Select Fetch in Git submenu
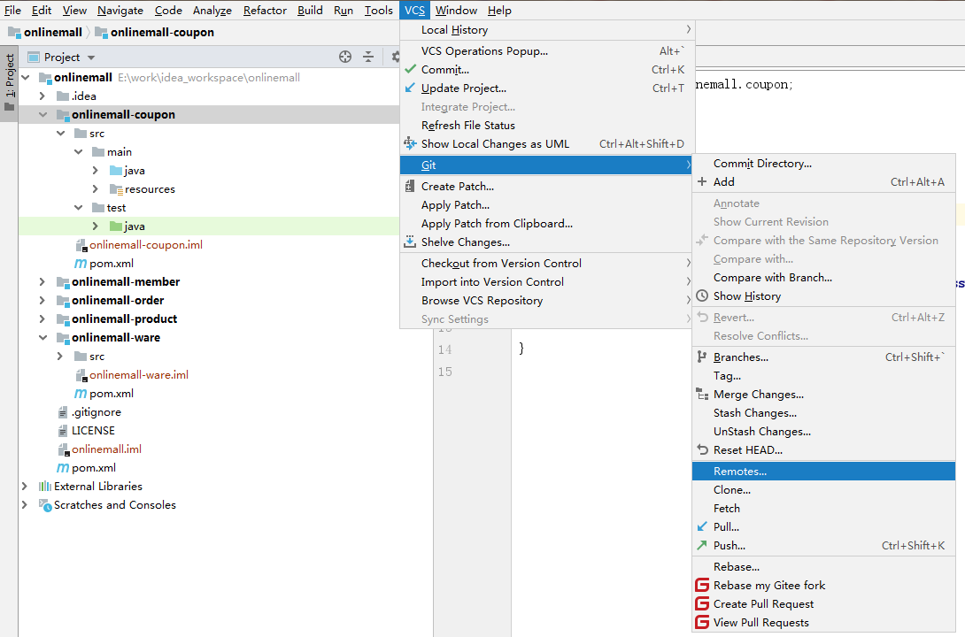The image size is (965, 637). click(x=823, y=509)
